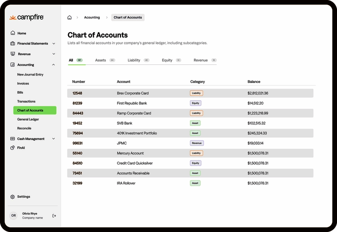This screenshot has width=337, height=232.
Task: Expand the Financial Statements section
Action: pos(54,43)
